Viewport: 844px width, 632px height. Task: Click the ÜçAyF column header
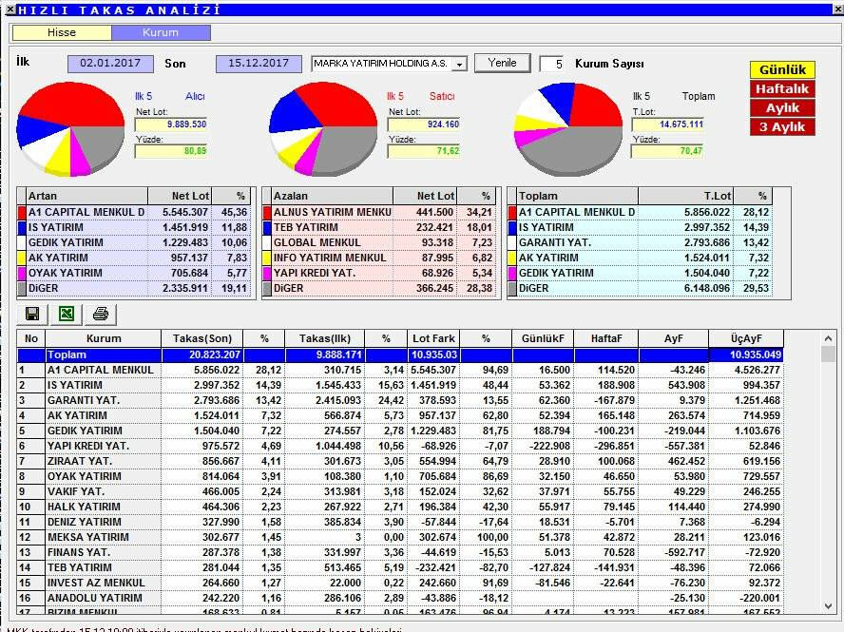coord(746,338)
